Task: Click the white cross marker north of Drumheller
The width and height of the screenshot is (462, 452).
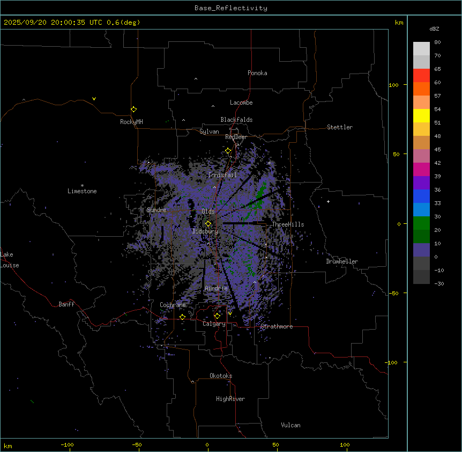Action: [x=329, y=201]
